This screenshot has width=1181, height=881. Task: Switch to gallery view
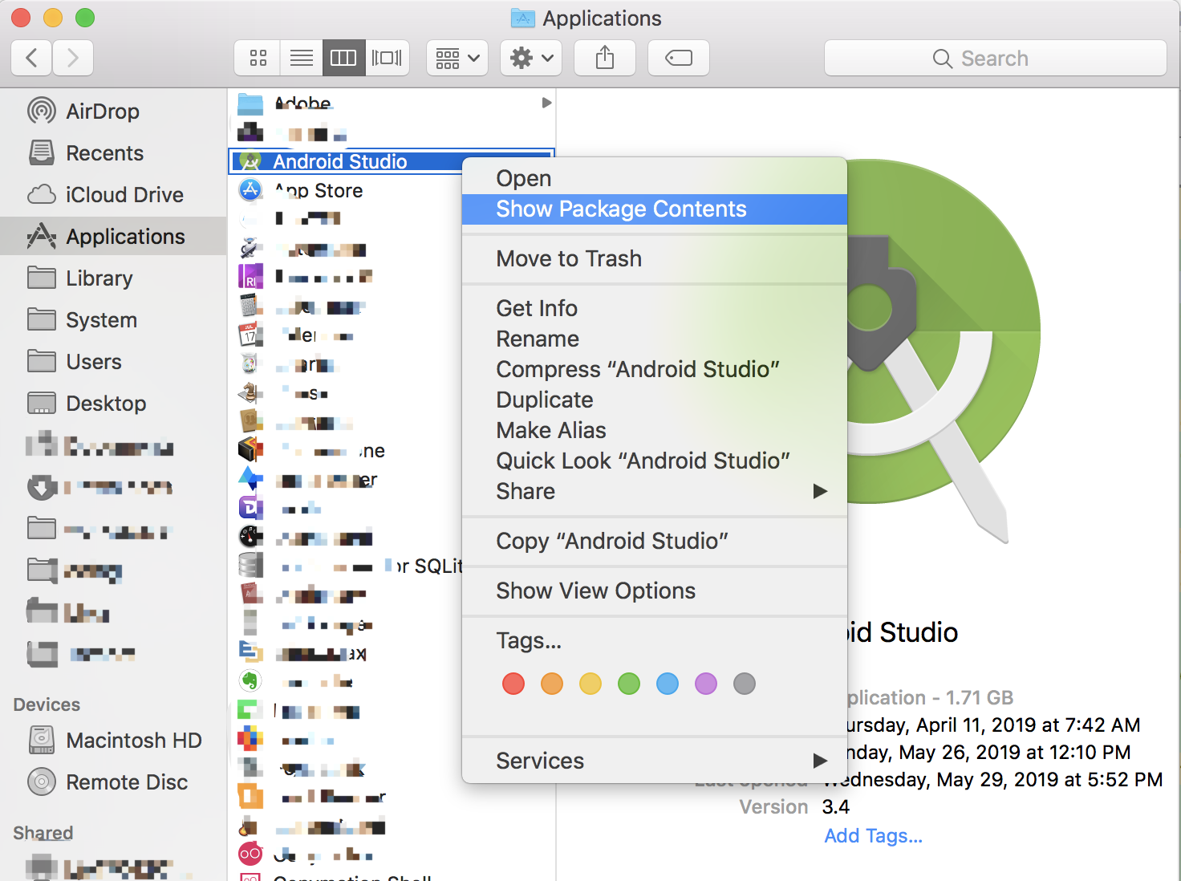point(387,58)
